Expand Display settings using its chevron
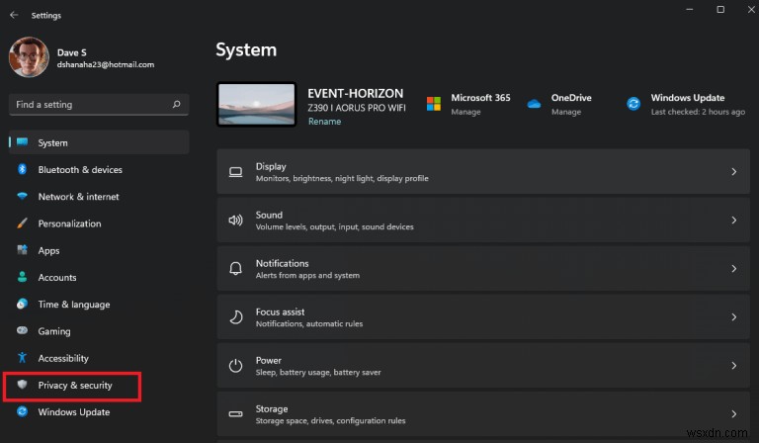 tap(733, 172)
